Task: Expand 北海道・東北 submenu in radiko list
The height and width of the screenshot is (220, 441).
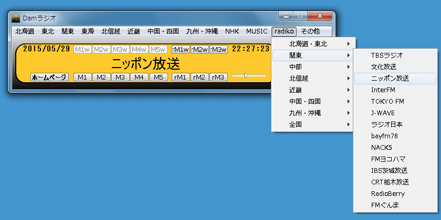Action: coord(312,44)
